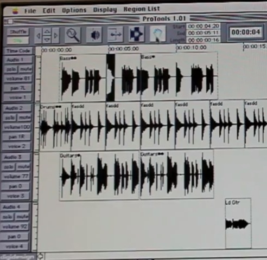Open the voice 4 selector
Screen dimensions: 267x260
15,246
